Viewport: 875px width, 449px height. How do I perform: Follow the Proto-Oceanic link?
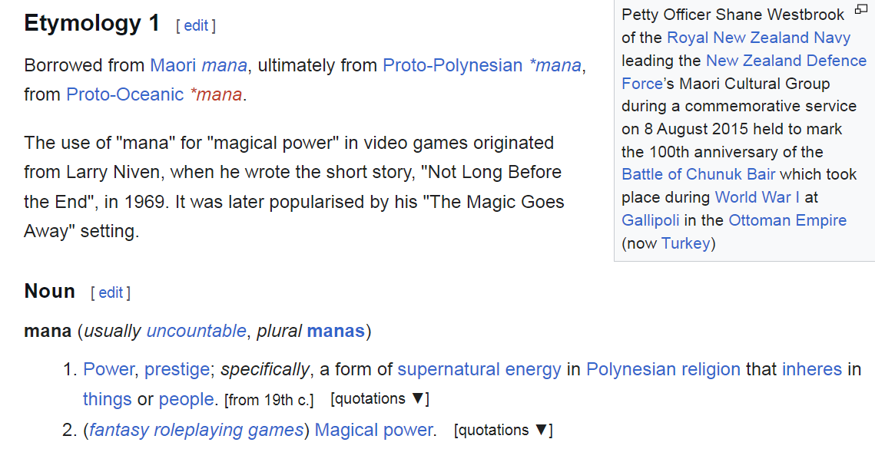point(125,94)
